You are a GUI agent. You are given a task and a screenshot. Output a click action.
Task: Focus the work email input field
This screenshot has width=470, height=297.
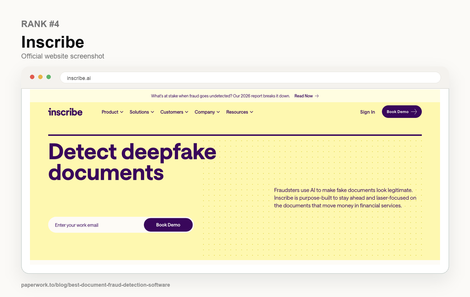(x=96, y=225)
